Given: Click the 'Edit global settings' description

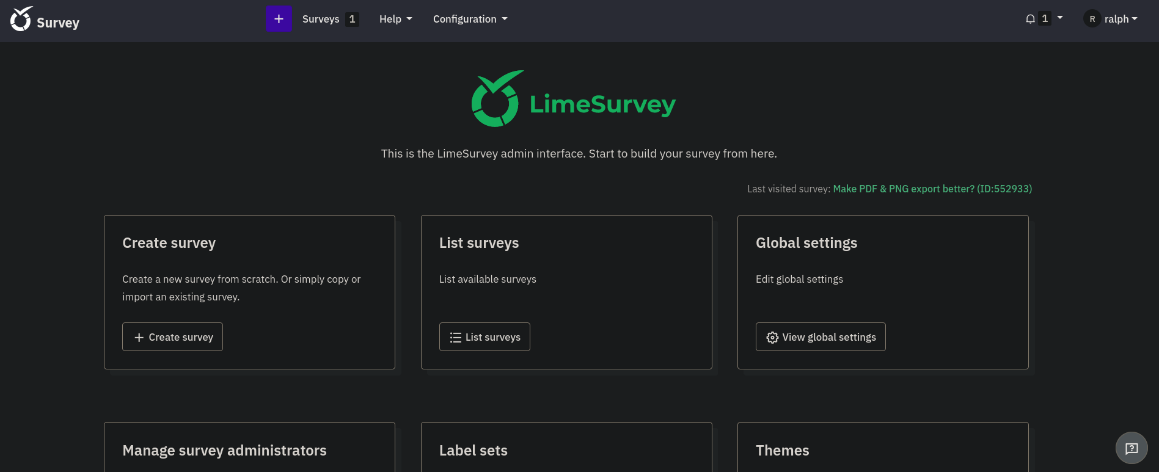Looking at the screenshot, I should pos(799,279).
